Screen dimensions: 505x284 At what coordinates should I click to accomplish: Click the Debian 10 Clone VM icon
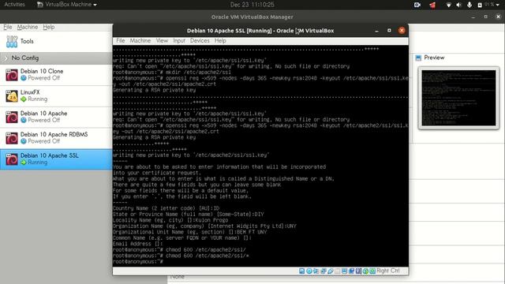12,75
